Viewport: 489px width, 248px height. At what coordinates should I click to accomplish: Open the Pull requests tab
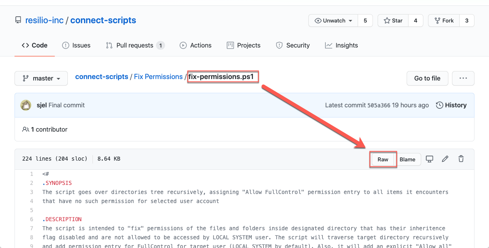[135, 45]
